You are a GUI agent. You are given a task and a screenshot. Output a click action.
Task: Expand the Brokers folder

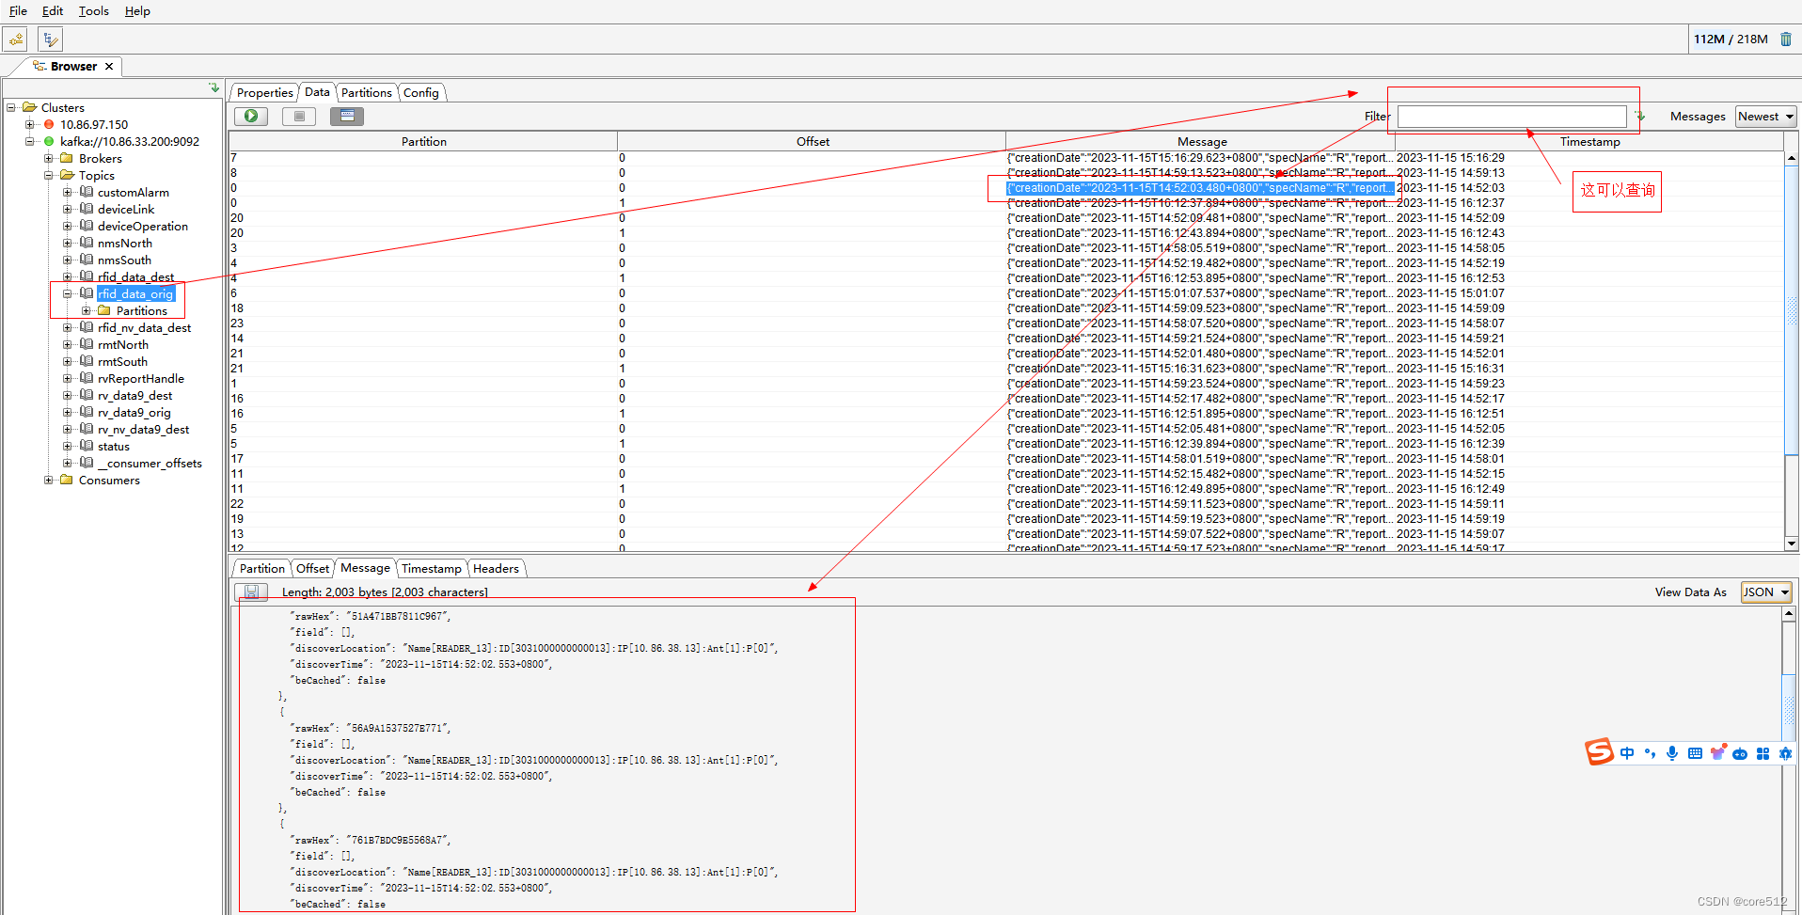[x=49, y=158]
